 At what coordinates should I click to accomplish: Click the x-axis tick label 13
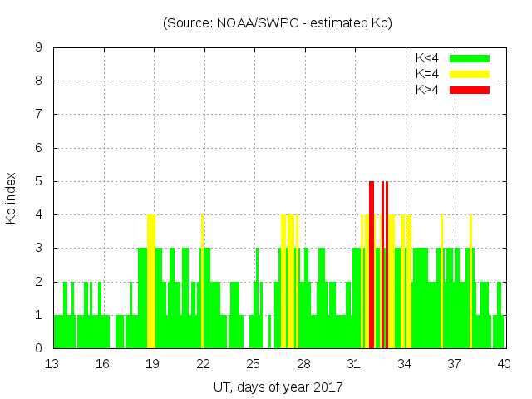pyautogui.click(x=52, y=363)
